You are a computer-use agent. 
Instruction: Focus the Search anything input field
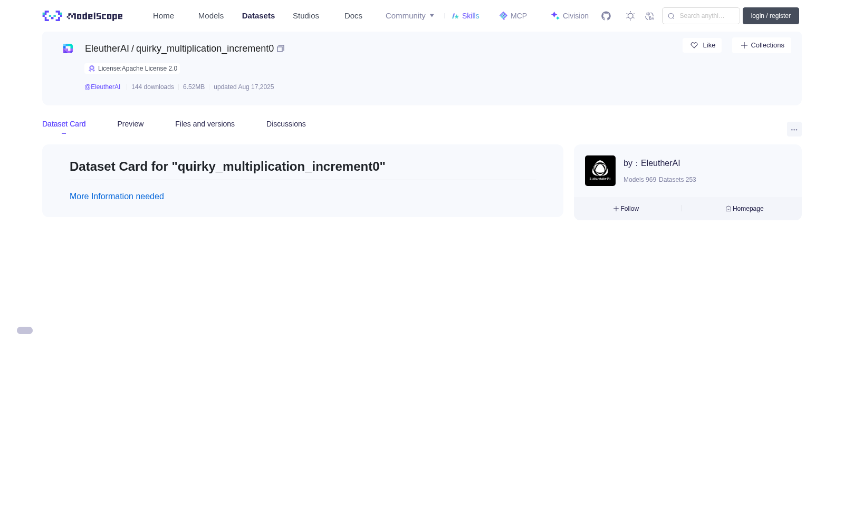[701, 16]
